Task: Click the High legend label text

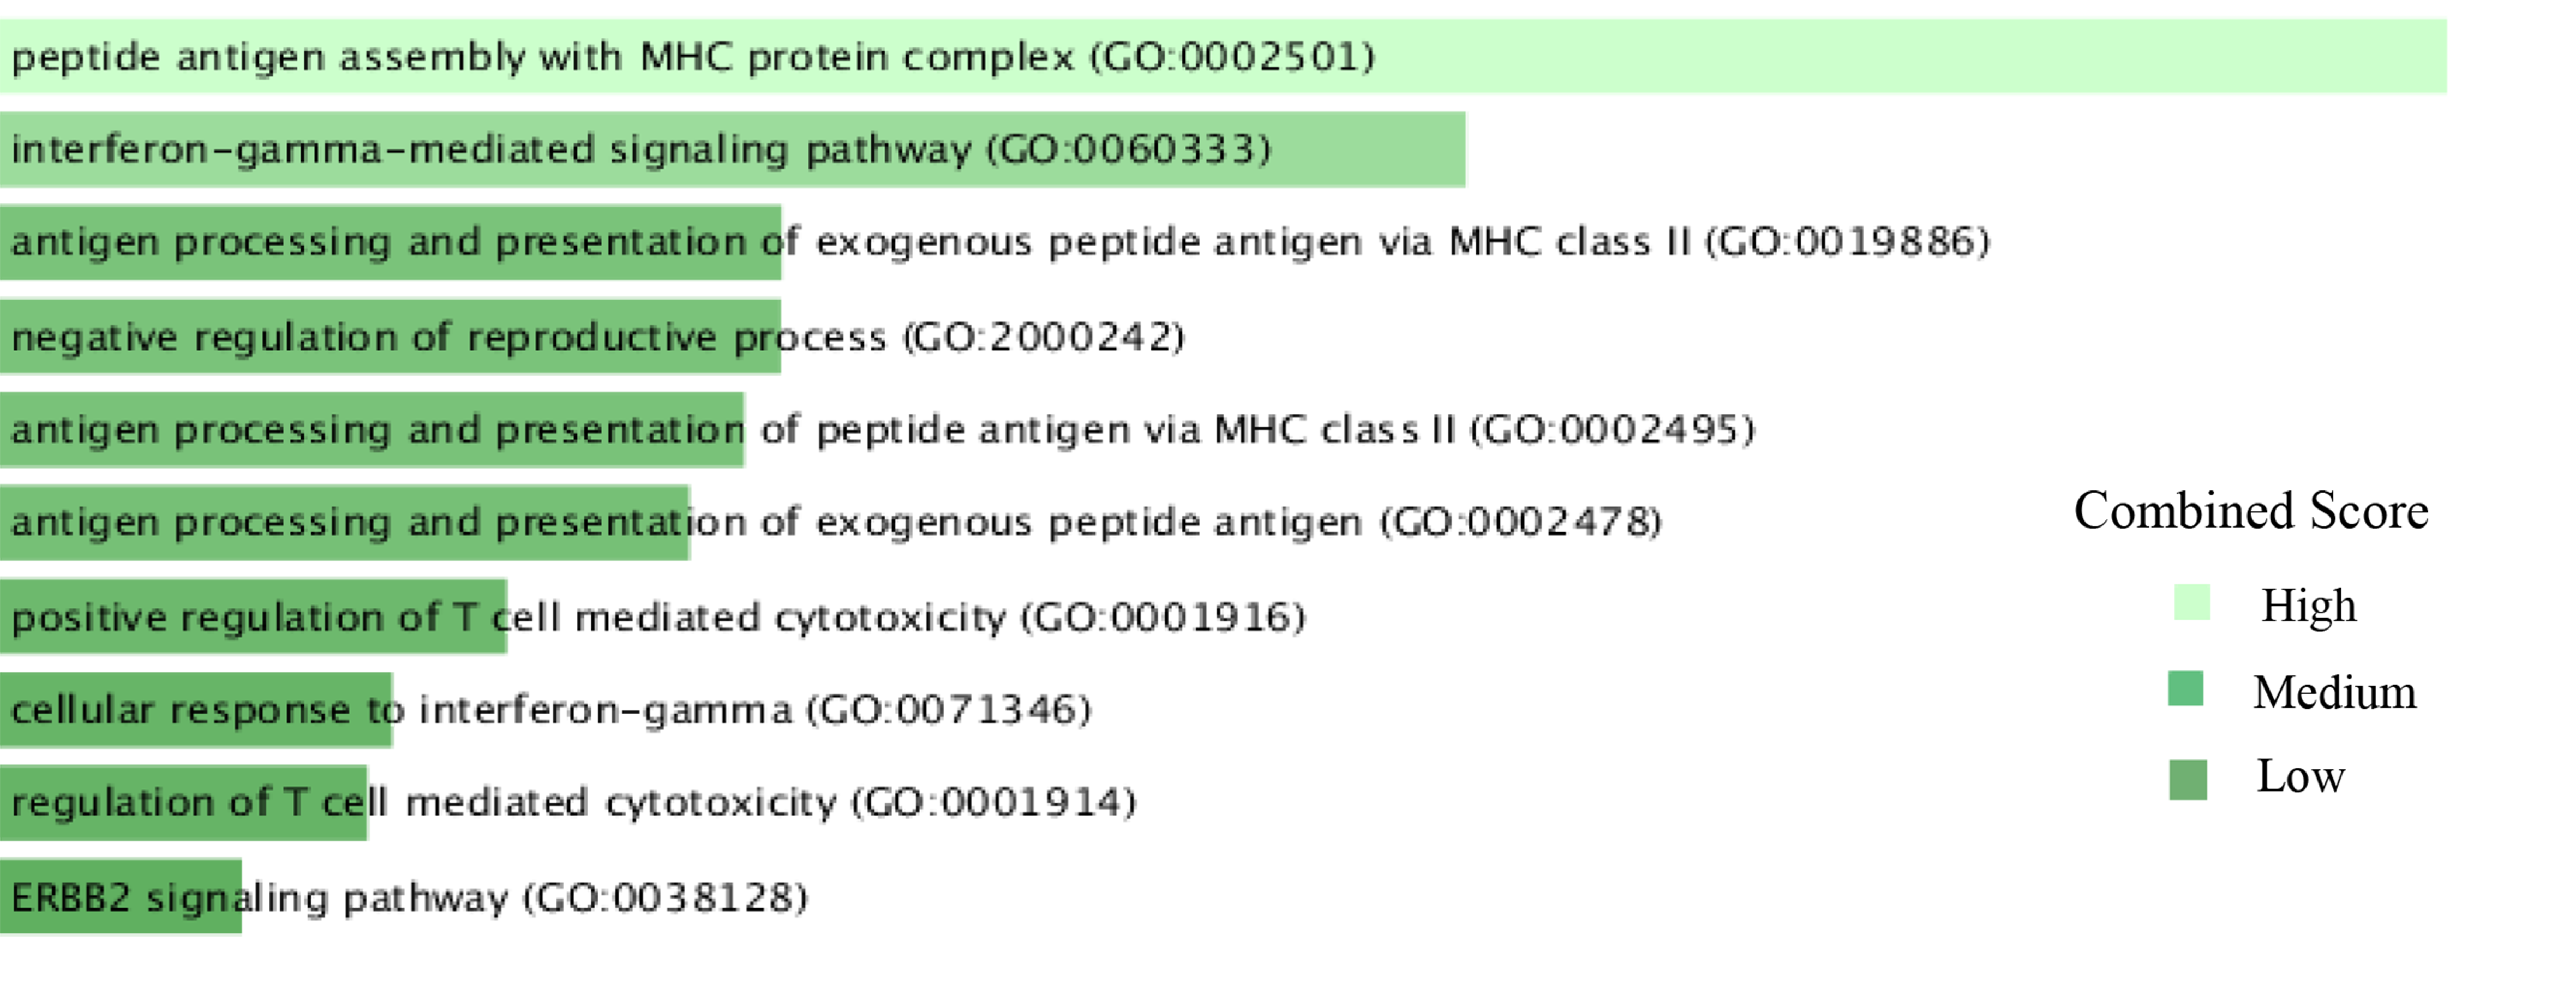Action: (x=2309, y=606)
